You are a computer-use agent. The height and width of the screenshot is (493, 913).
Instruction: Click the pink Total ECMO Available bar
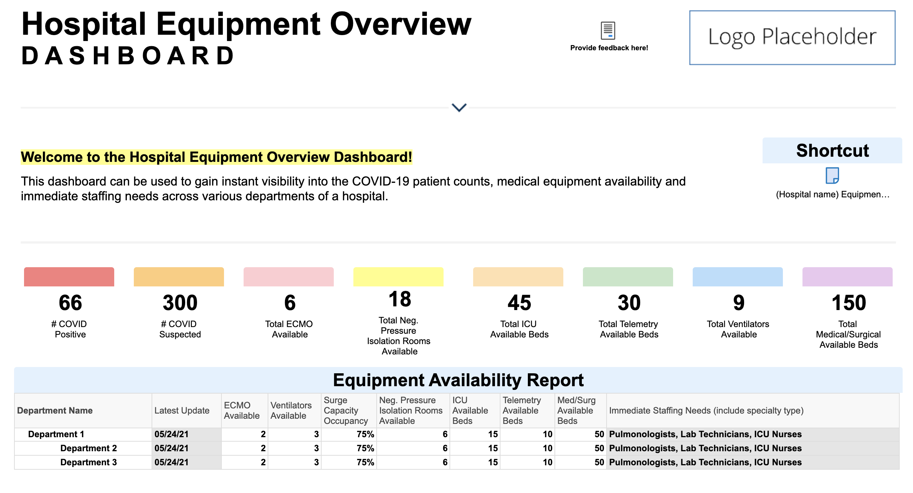[x=288, y=277]
